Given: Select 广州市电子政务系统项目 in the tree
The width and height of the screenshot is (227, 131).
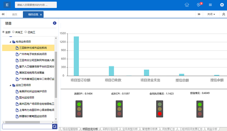Looking at the screenshot, I should (x=33, y=54).
